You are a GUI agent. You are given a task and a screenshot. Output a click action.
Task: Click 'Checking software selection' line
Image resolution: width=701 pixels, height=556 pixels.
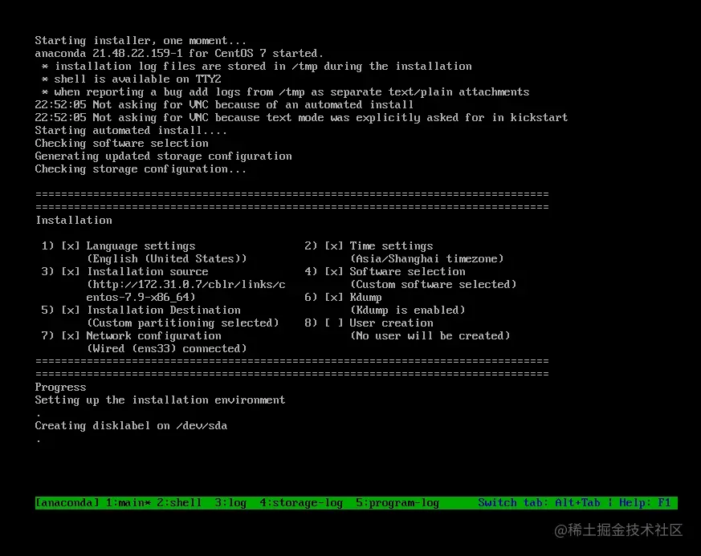pyautogui.click(x=121, y=144)
